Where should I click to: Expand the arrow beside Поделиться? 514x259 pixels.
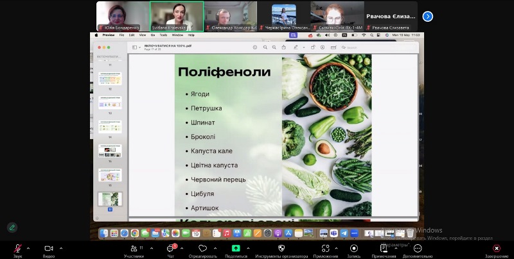[248, 249]
